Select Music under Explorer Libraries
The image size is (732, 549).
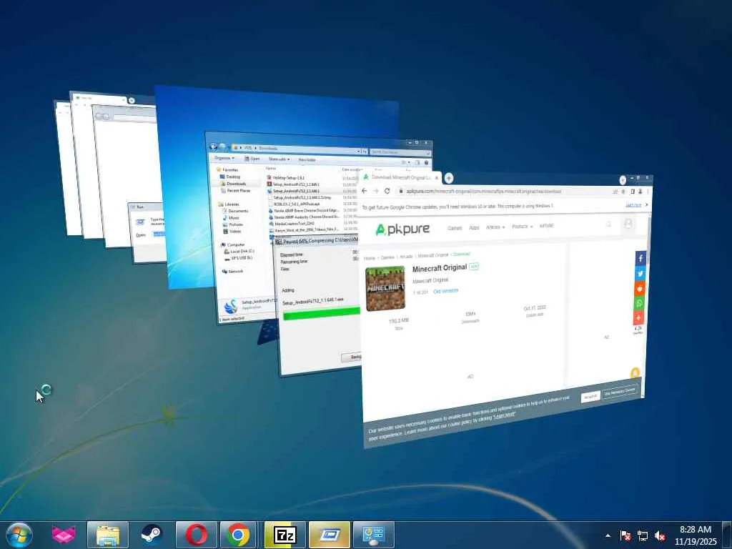coord(231,217)
